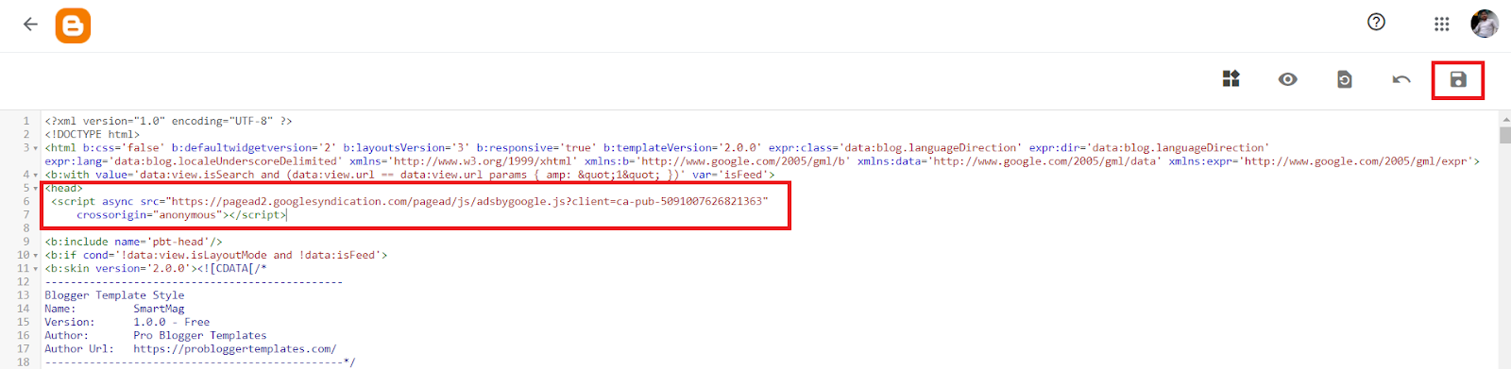This screenshot has width=1511, height=369.
Task: Place cursor in the <?xml version line
Action: 168,121
